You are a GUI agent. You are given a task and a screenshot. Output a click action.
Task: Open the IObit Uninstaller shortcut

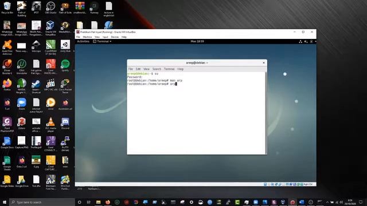click(22, 67)
